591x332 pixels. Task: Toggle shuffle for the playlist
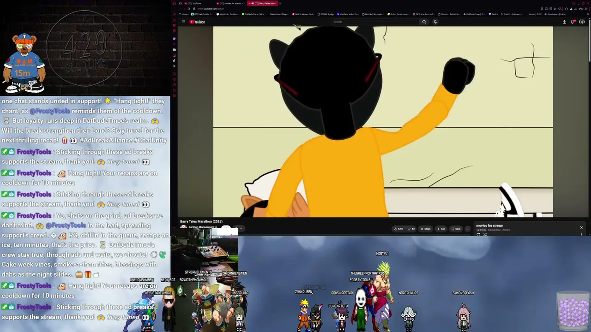pos(485,235)
